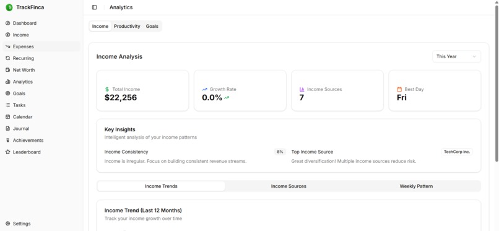The height and width of the screenshot is (231, 499).
Task: Select the Weekly Pattern tab
Action: (x=416, y=186)
